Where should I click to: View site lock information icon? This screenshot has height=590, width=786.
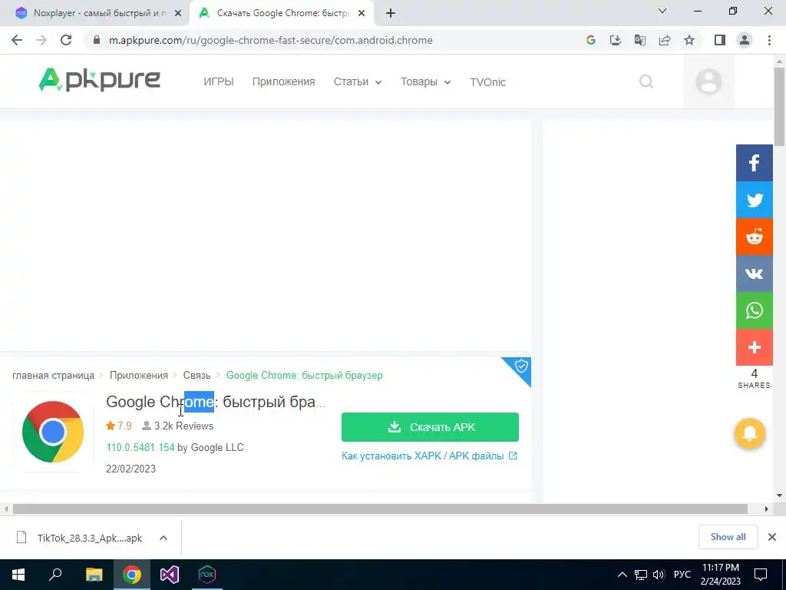[97, 40]
